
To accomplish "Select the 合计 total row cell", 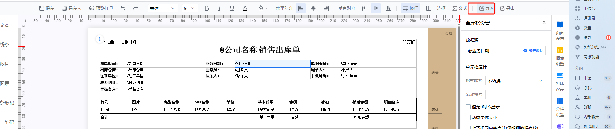I will 115,117.
